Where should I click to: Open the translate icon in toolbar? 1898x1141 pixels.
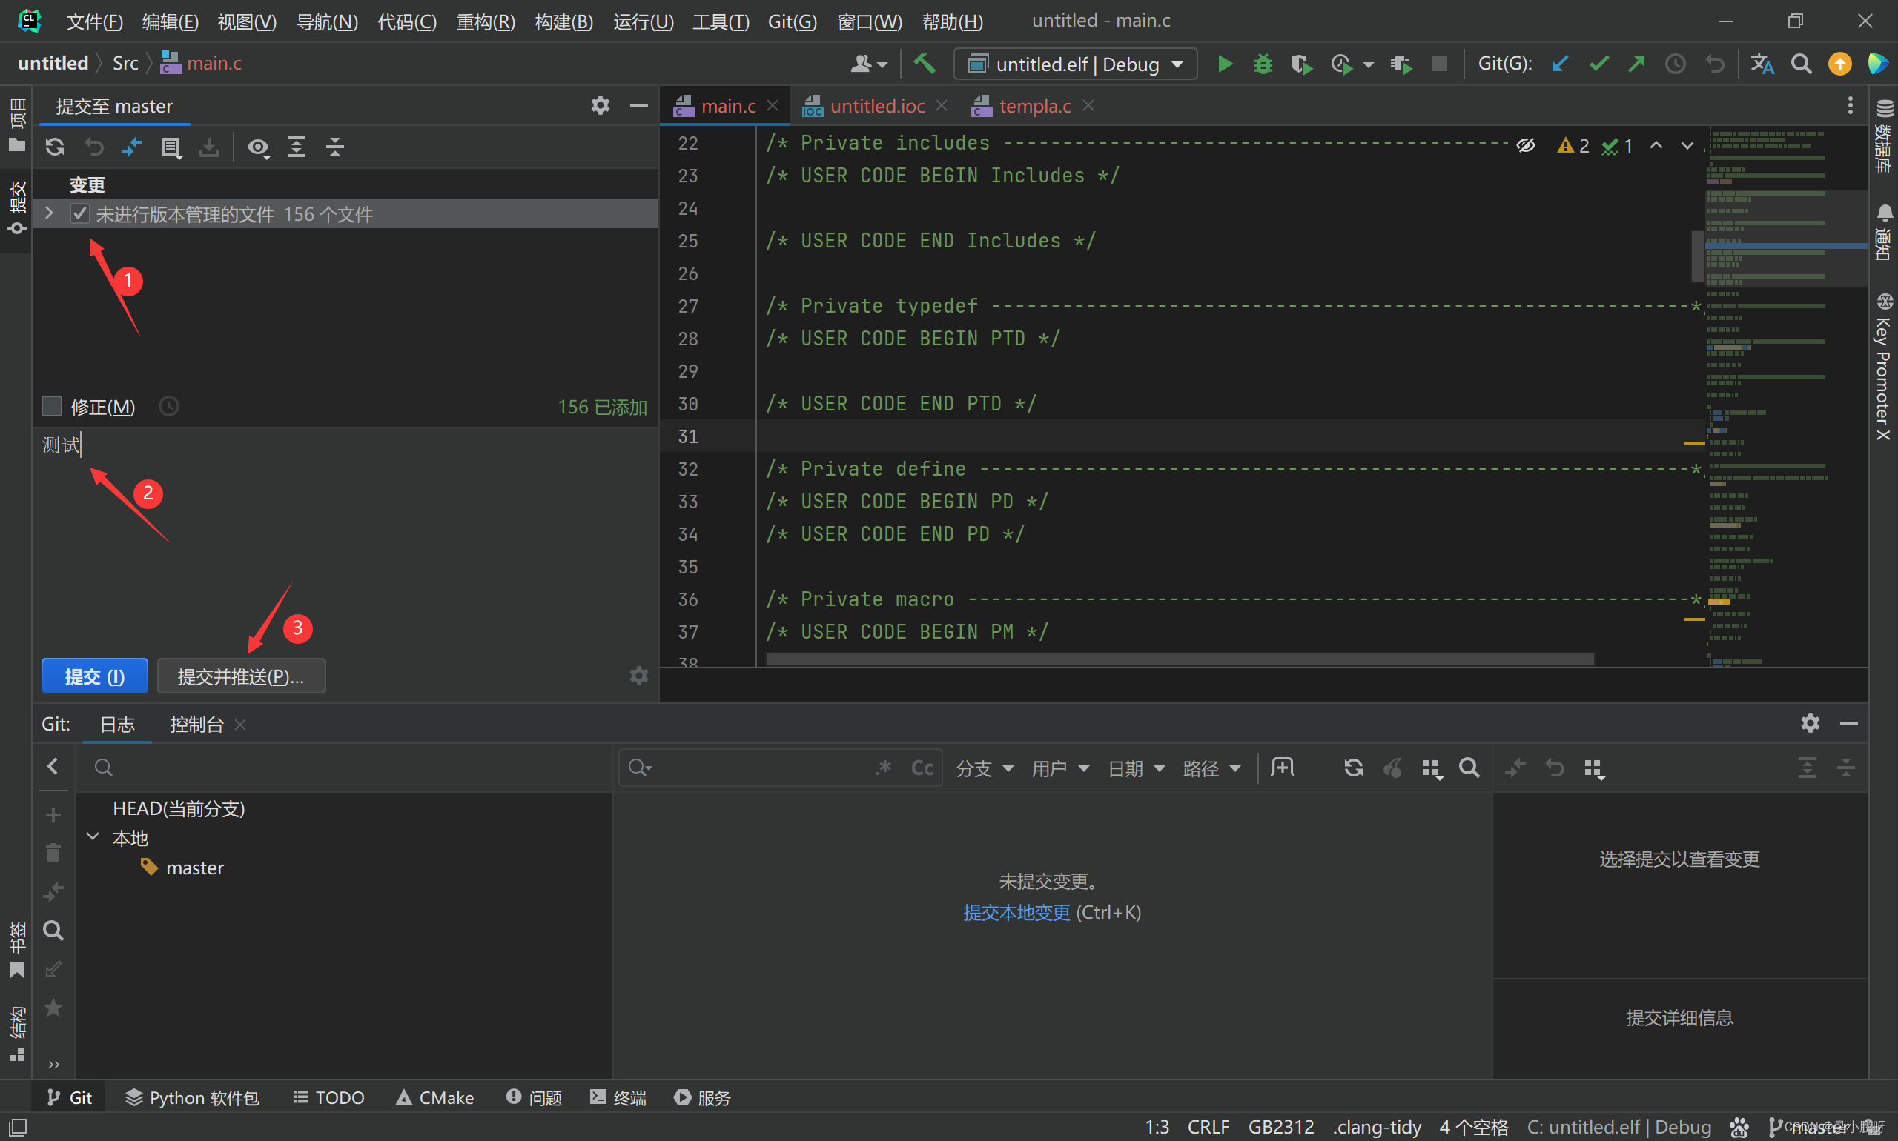1762,64
